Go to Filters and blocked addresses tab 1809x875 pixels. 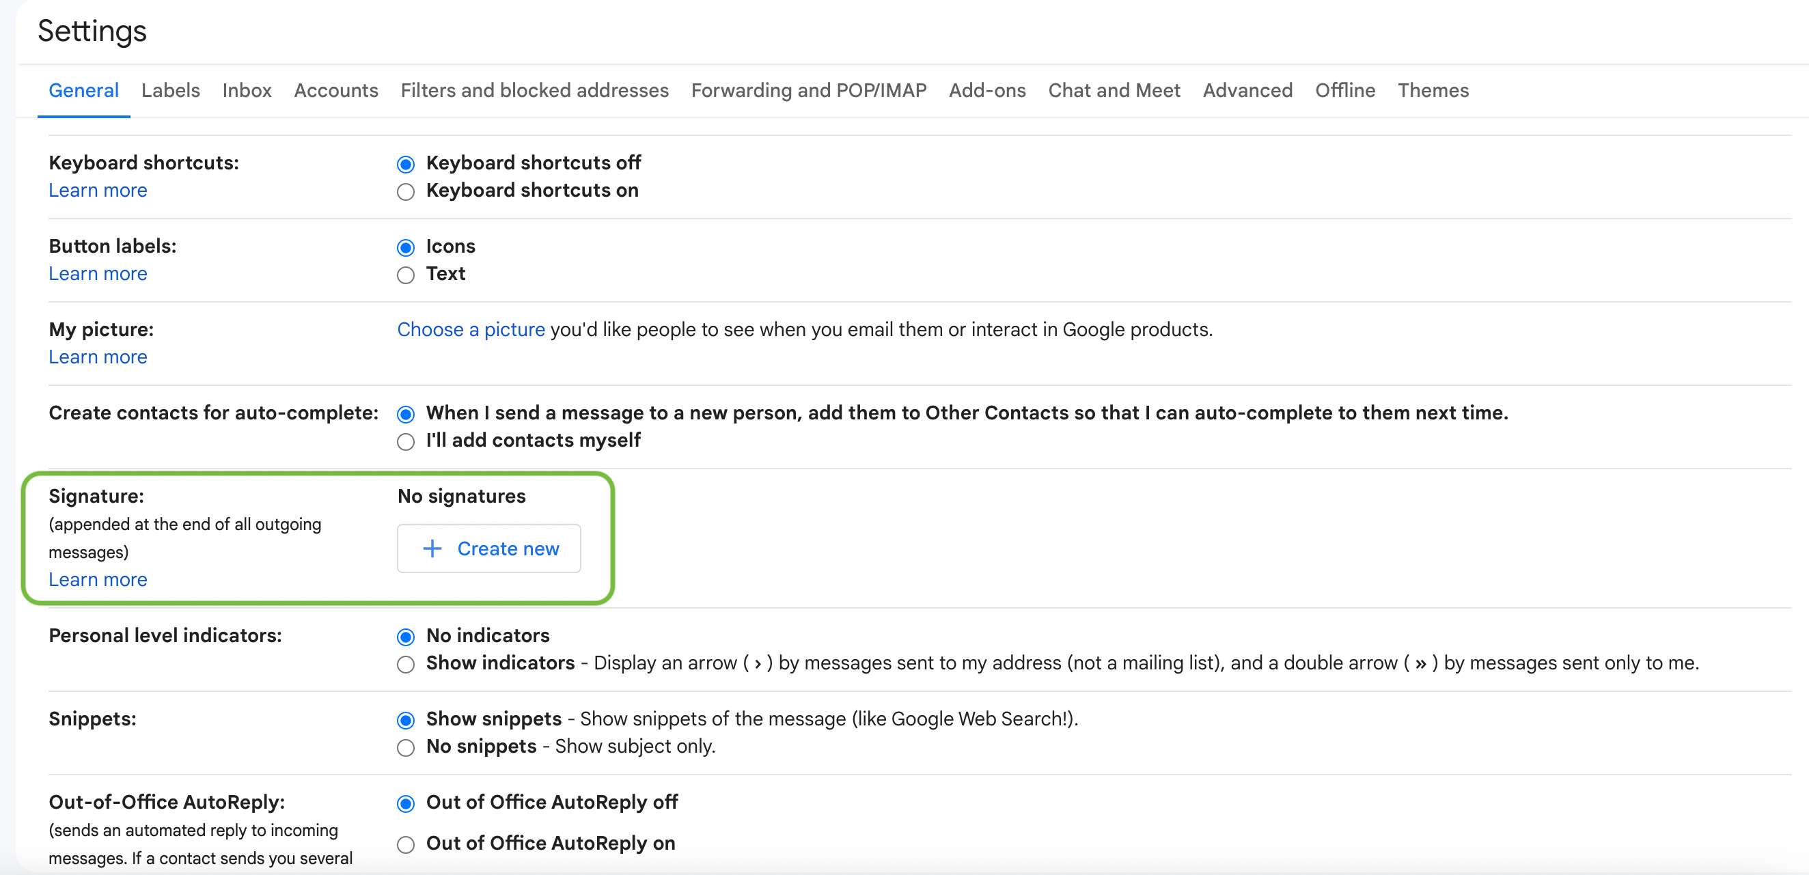[x=534, y=90]
